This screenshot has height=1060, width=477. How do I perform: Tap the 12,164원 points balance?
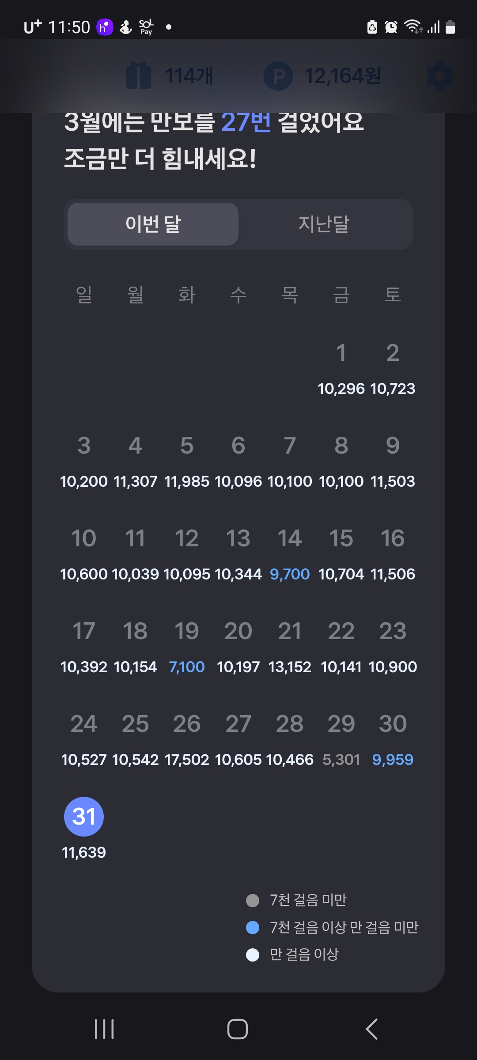coord(343,76)
